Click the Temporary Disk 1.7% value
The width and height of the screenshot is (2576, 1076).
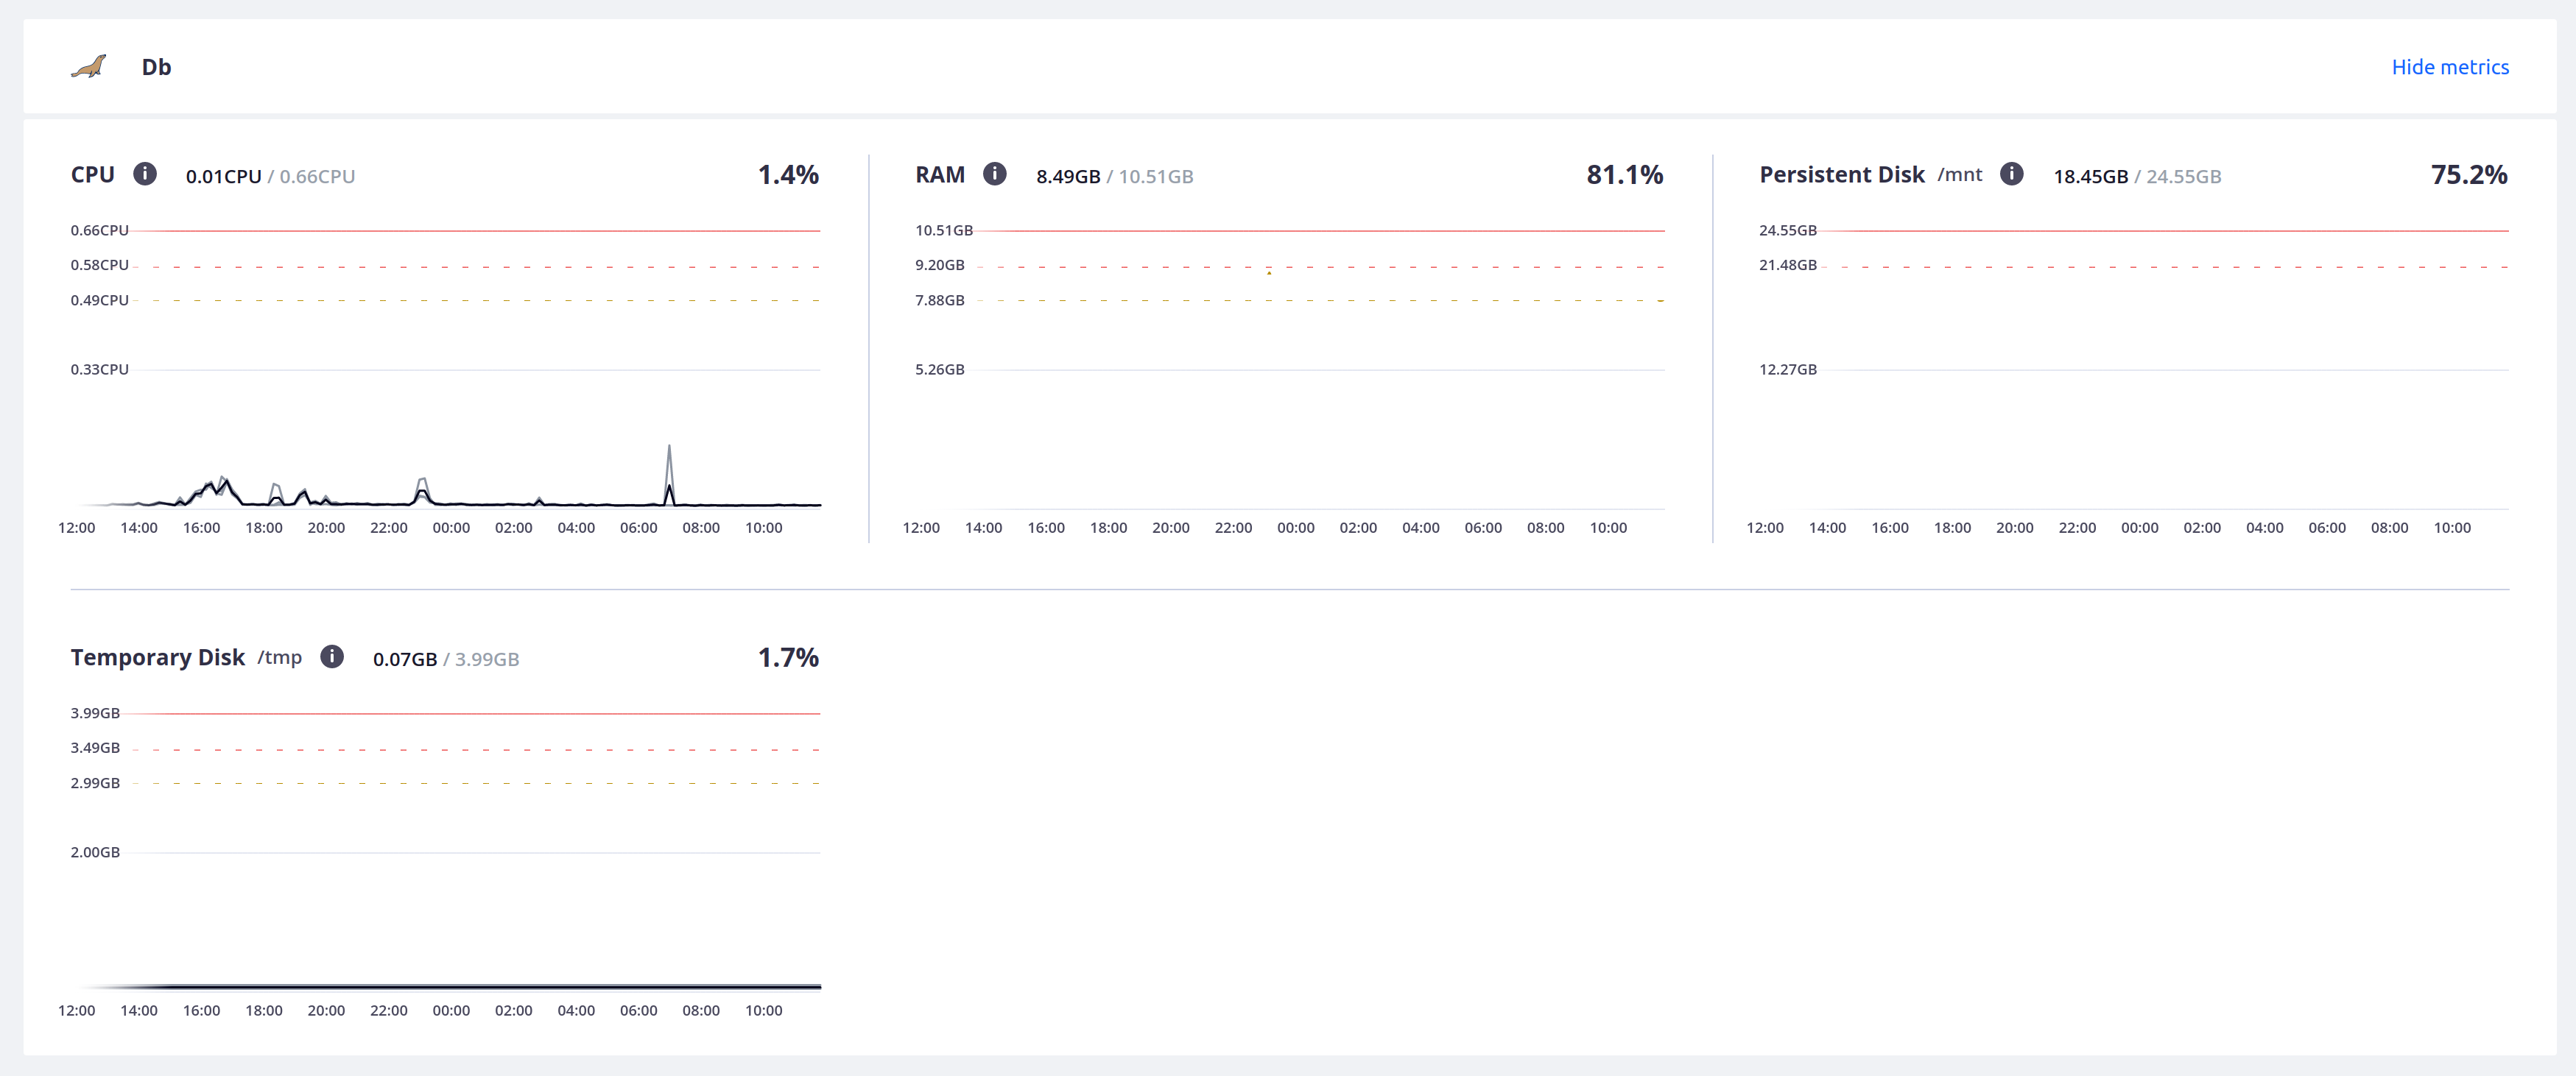click(x=788, y=657)
